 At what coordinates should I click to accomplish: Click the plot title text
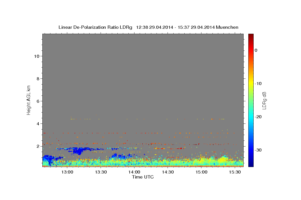click(148, 27)
